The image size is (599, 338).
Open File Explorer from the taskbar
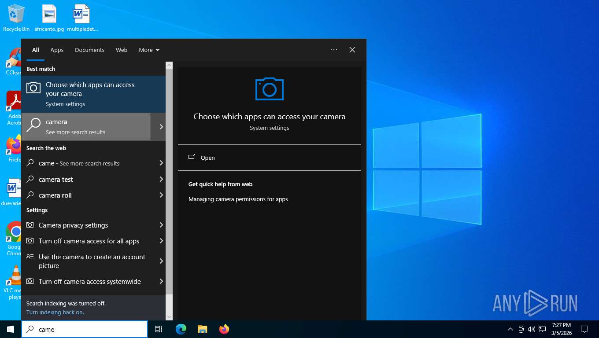pos(202,329)
